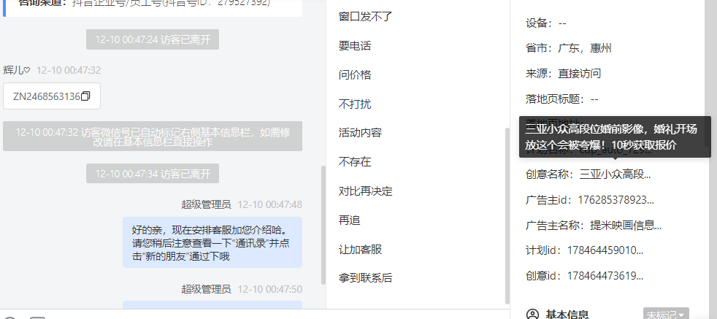The height and width of the screenshot is (319, 717).
Task: Choose the 问价格 quick reply
Action: [x=354, y=75]
